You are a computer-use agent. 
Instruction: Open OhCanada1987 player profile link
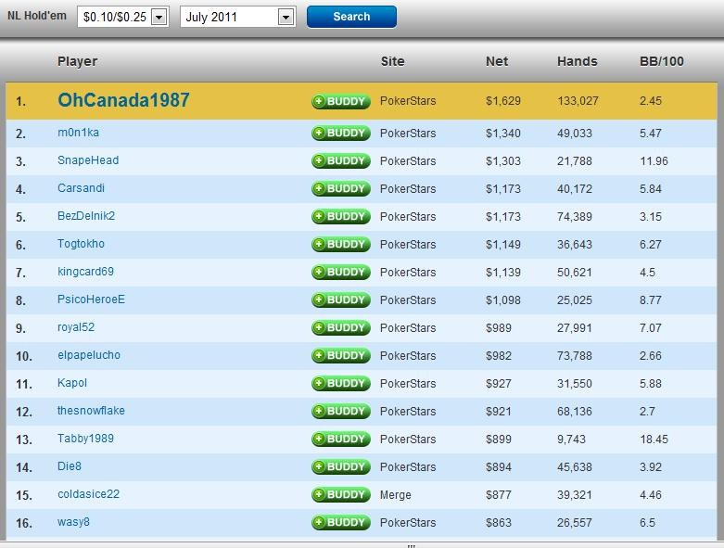[123, 100]
